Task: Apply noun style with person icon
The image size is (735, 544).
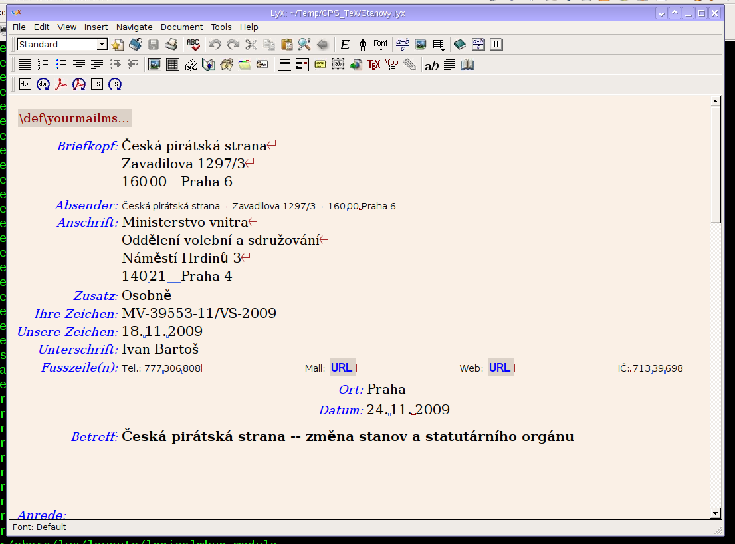Action: click(362, 45)
